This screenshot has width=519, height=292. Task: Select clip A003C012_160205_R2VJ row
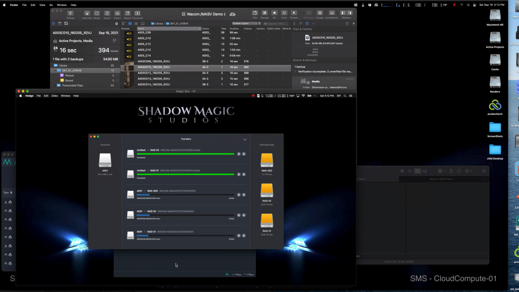(154, 73)
